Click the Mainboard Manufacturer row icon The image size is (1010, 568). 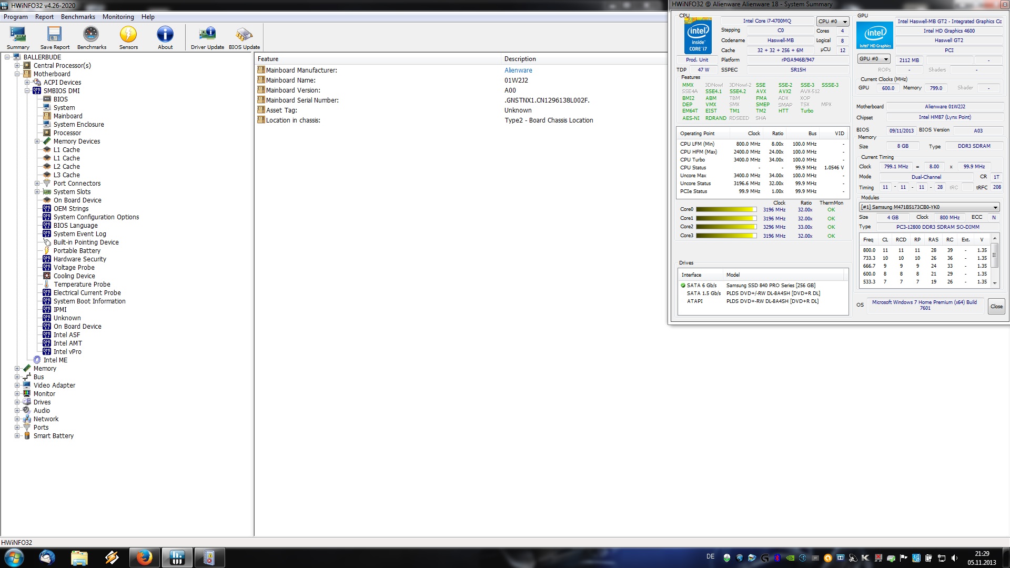(x=260, y=70)
